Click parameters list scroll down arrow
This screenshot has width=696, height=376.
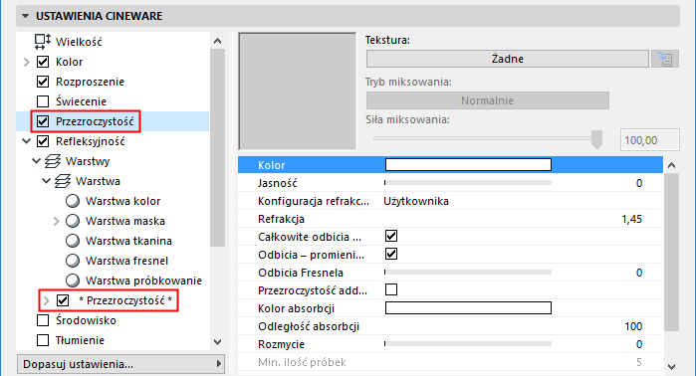[x=671, y=367]
